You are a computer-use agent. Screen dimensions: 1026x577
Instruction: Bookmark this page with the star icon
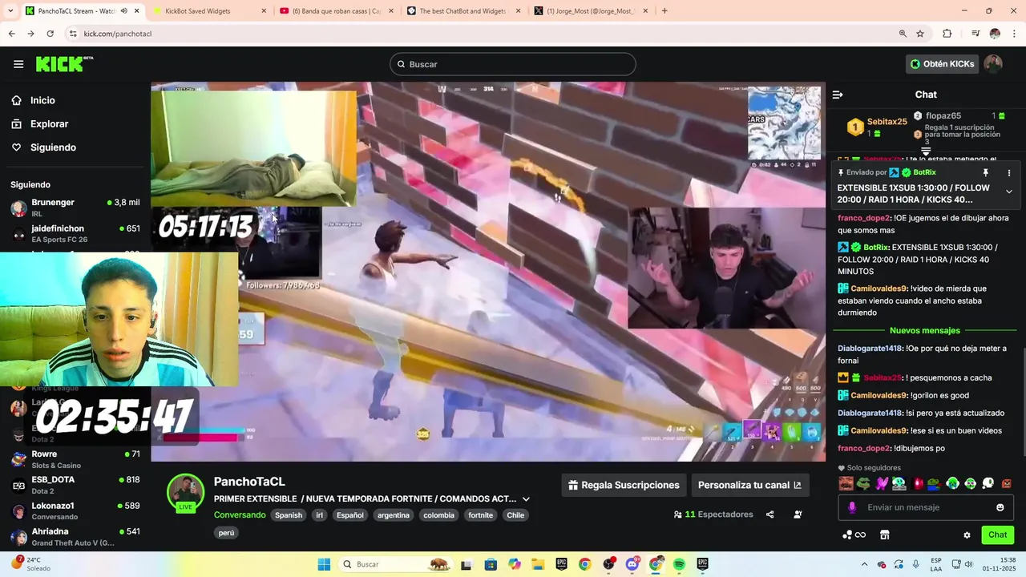tap(920, 34)
